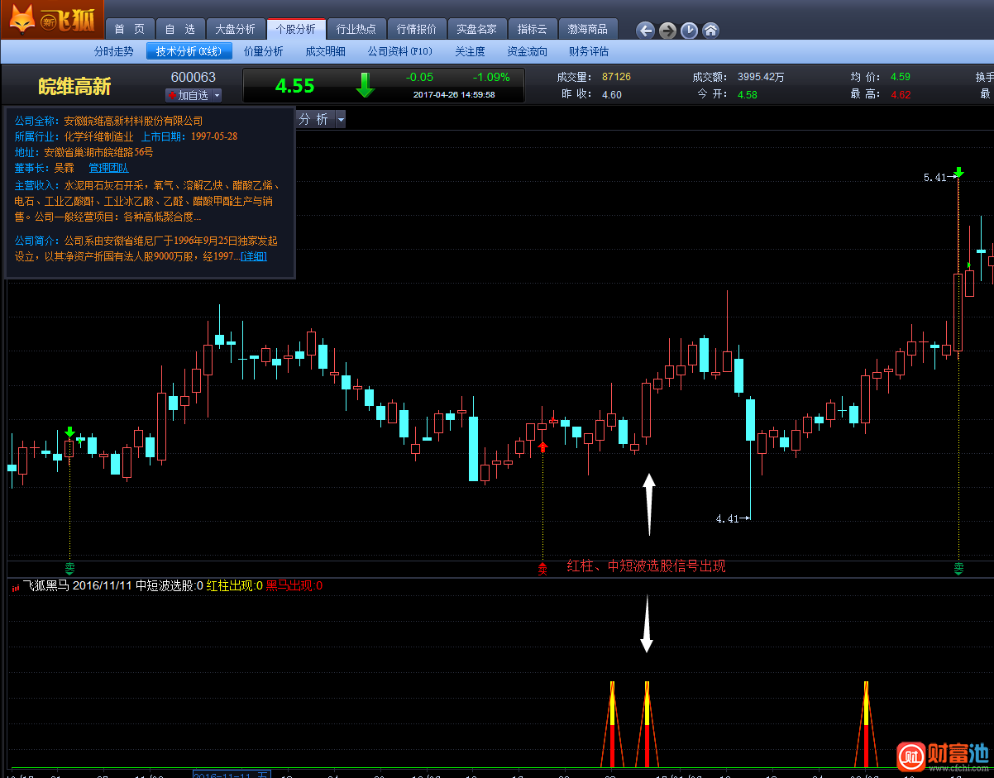Click the red 卖 signal marker at chart bottom
The height and width of the screenshot is (778, 994).
pyautogui.click(x=542, y=568)
